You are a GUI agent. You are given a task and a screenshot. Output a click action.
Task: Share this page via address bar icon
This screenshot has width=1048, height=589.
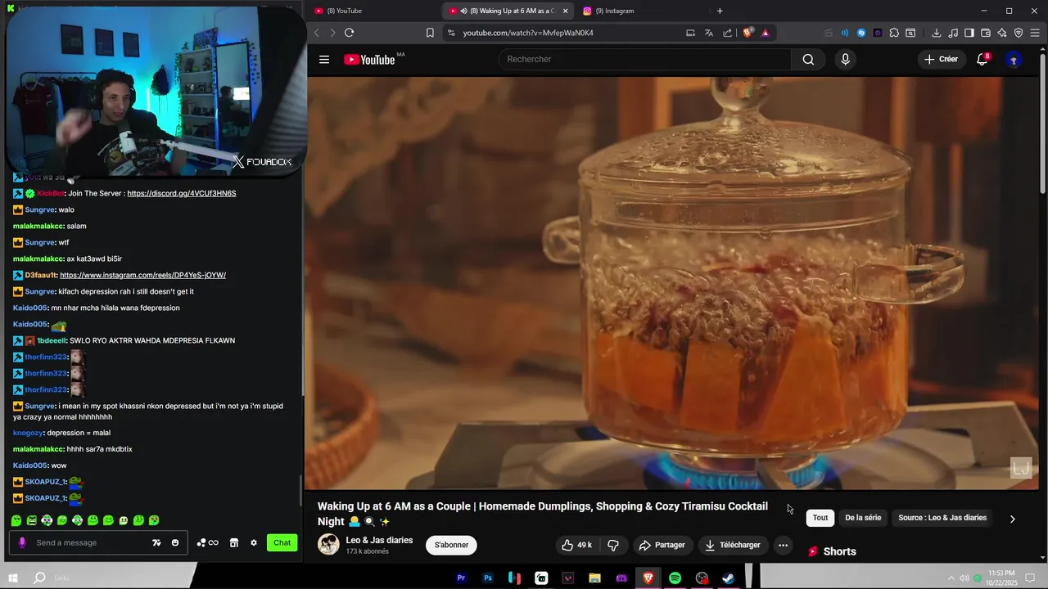(x=727, y=33)
